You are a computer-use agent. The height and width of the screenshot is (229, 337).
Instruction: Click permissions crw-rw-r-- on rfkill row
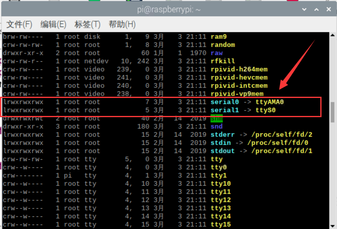tap(23, 61)
